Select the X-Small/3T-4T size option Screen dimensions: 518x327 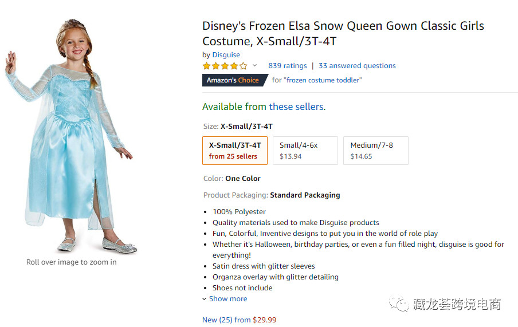click(234, 151)
